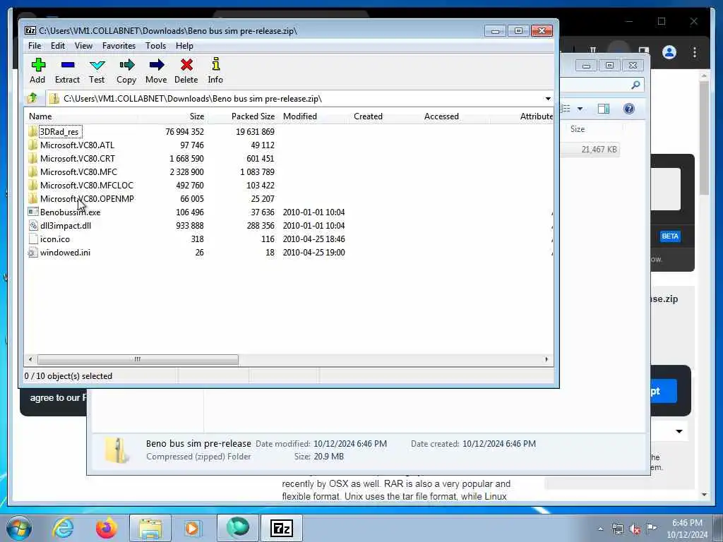Select the Microsoft.VC80.ATL folder icon
The width and height of the screenshot is (723, 542).
point(32,145)
